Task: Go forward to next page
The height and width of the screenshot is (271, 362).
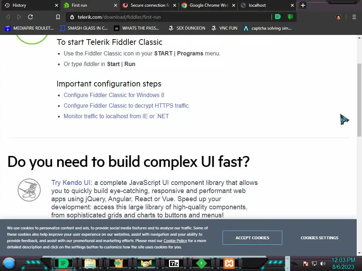Action: 19,17
